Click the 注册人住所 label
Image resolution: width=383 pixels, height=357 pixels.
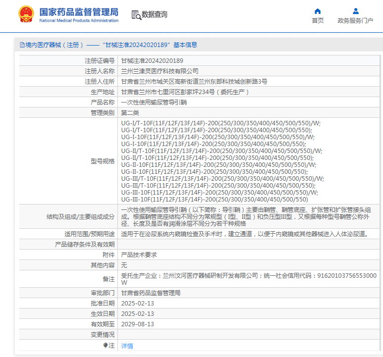tap(100, 82)
